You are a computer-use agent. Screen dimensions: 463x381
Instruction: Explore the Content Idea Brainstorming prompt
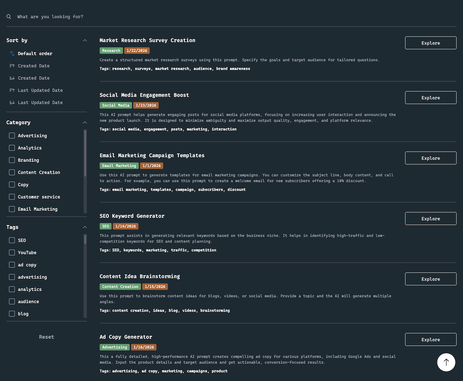coord(431,279)
